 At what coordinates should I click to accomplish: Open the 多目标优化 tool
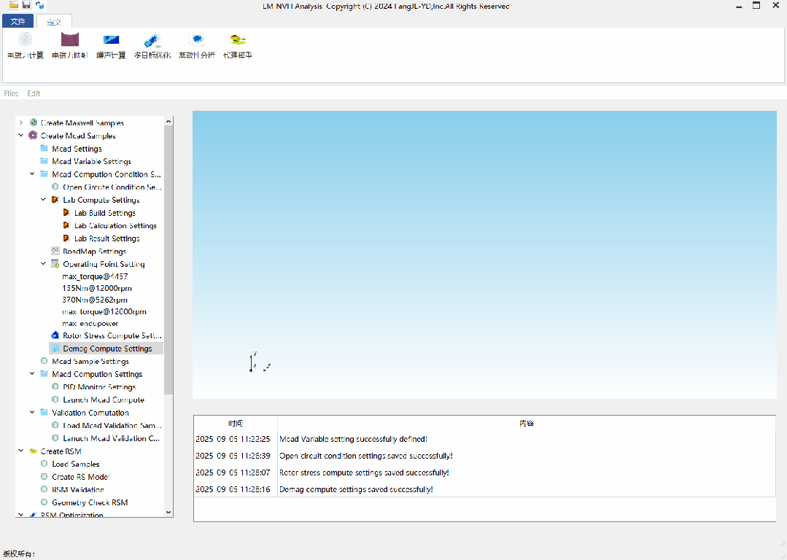(x=152, y=41)
